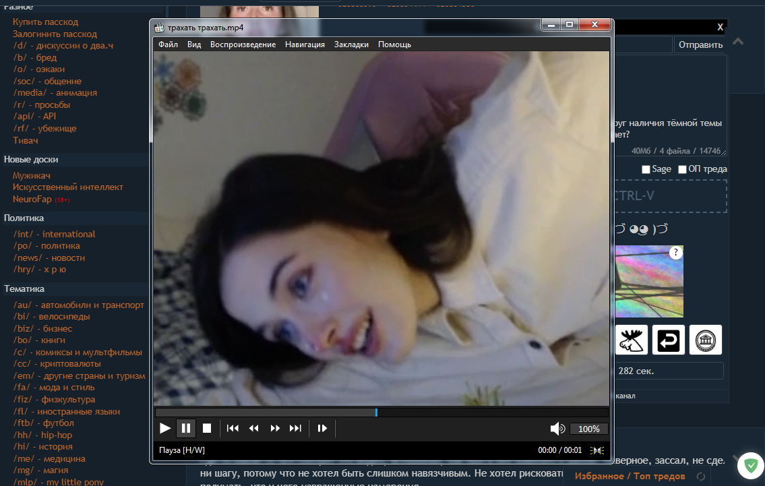Open the Файл menu
This screenshot has width=765, height=486.
click(168, 44)
